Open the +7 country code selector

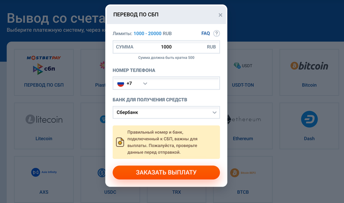(x=132, y=83)
